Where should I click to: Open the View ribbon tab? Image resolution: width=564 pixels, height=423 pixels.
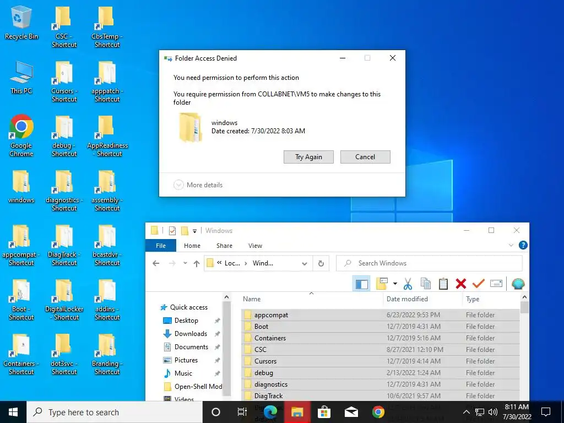[x=255, y=246]
